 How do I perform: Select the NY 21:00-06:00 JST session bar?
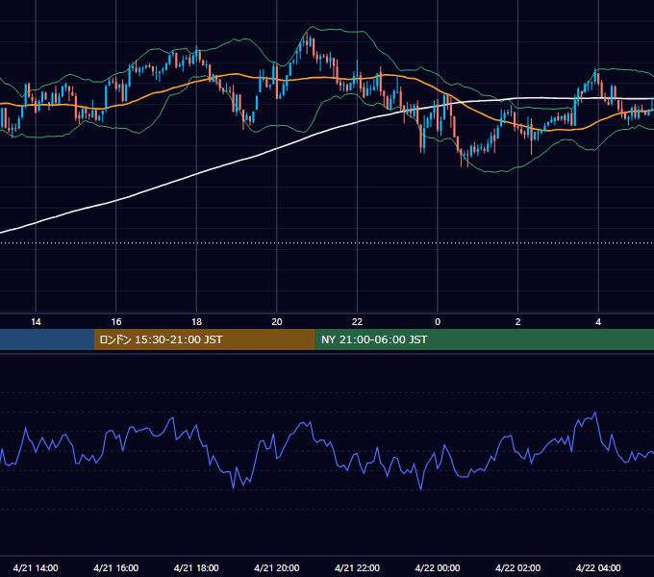(x=484, y=339)
